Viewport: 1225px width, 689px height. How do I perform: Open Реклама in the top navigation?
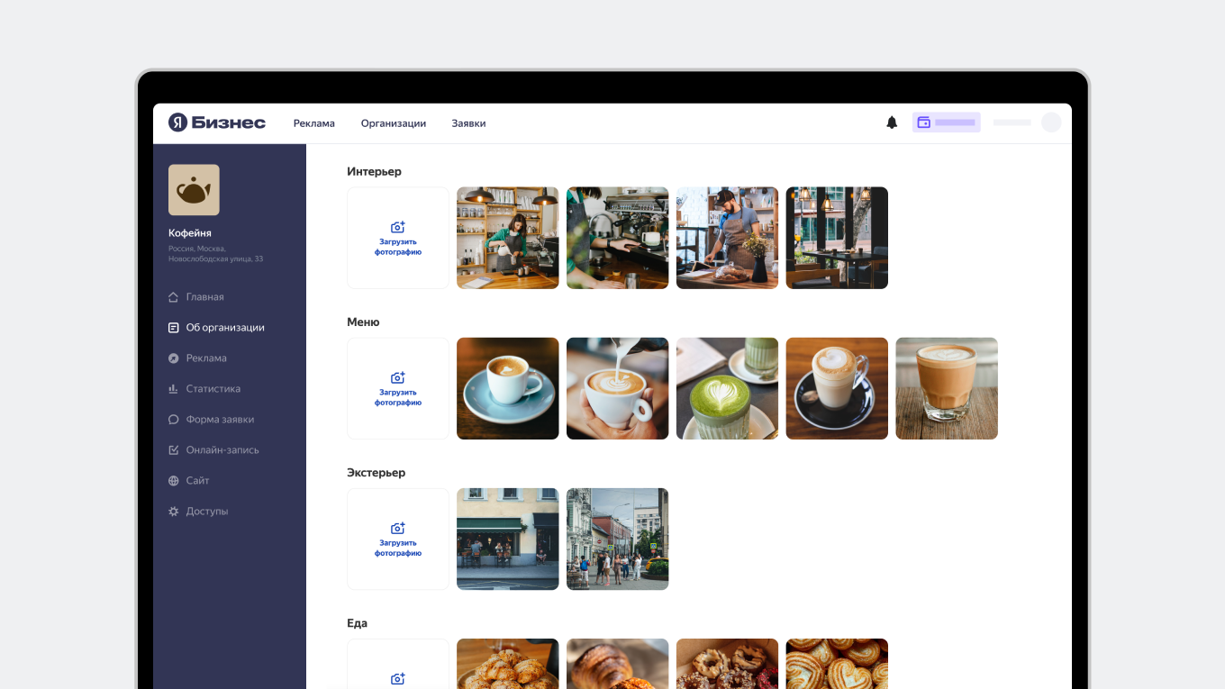click(314, 123)
